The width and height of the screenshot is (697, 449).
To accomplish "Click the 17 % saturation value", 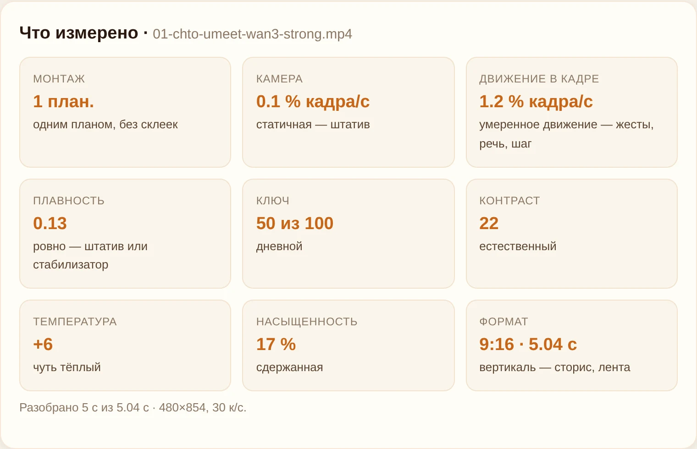I will 276,344.
